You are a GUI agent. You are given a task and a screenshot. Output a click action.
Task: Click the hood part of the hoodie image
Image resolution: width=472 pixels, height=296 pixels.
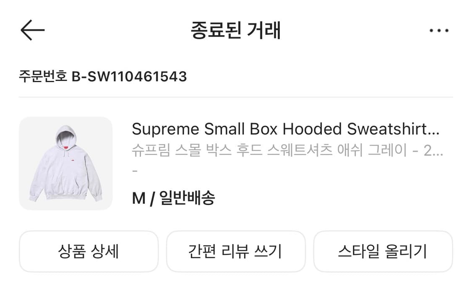tap(66, 134)
